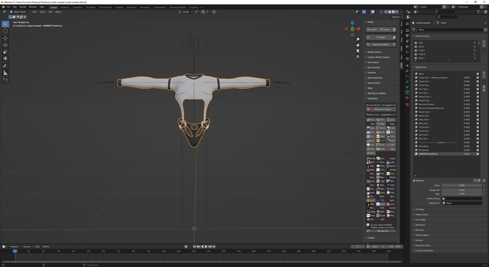The height and width of the screenshot is (267, 489).
Task: Open Object properties orange square tab
Action: 407,66
